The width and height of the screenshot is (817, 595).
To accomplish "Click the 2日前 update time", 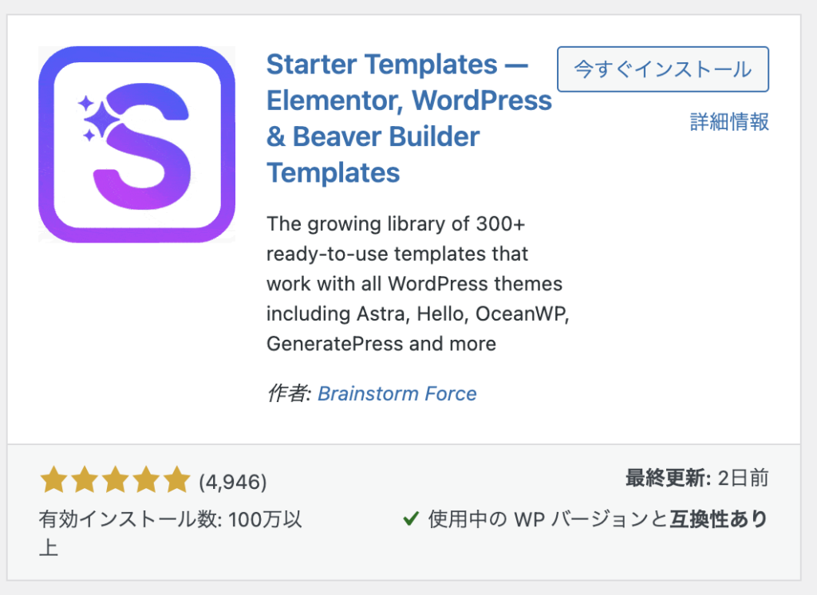I will (x=743, y=479).
